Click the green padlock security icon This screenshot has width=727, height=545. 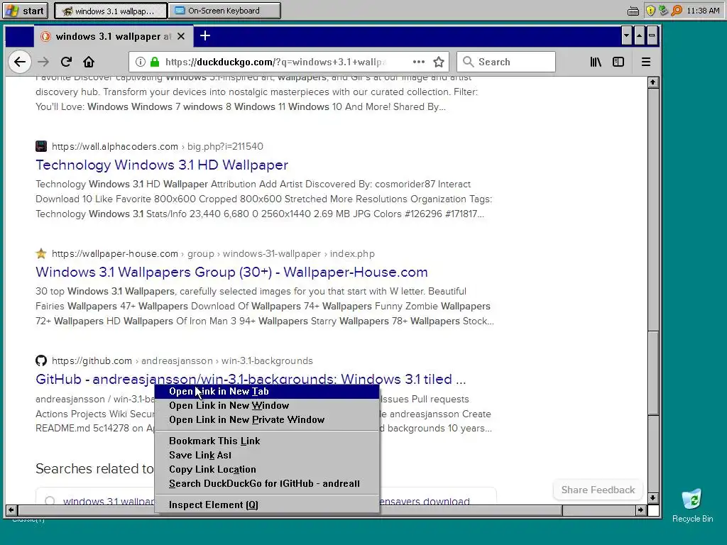click(x=155, y=62)
